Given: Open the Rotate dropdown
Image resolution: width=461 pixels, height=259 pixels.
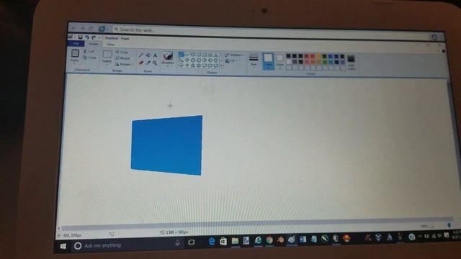Looking at the screenshot, I should point(124,64).
